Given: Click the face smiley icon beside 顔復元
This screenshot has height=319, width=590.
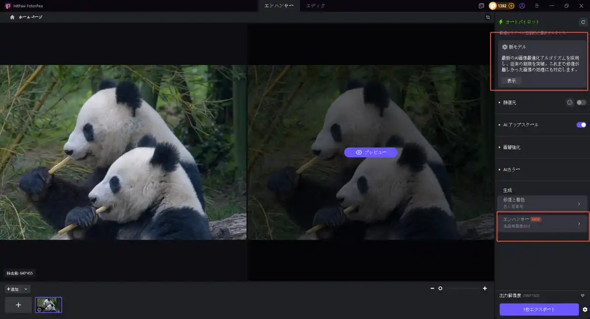Looking at the screenshot, I should (570, 103).
